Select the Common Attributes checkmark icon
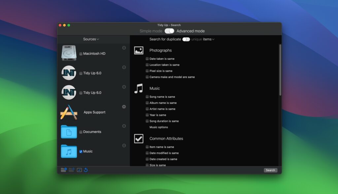 pyautogui.click(x=138, y=138)
